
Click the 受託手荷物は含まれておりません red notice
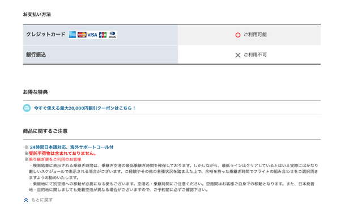point(62,153)
